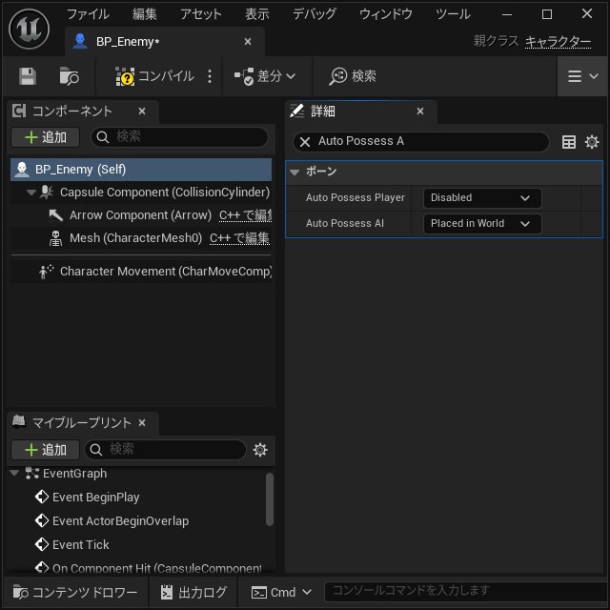This screenshot has width=610, height=610.
Task: Open the Cmd console type dropdown
Action: (x=281, y=592)
